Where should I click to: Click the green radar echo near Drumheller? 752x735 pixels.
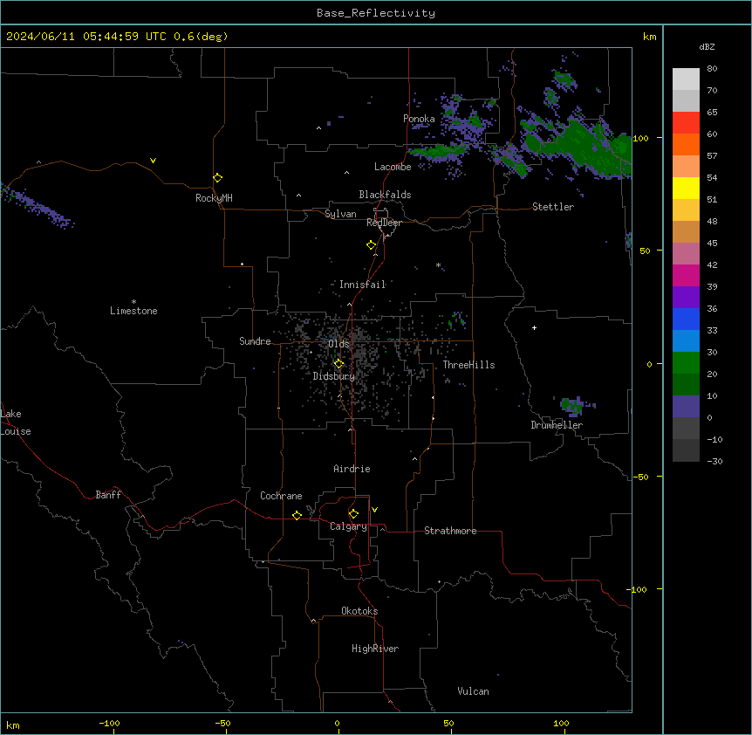tap(572, 406)
